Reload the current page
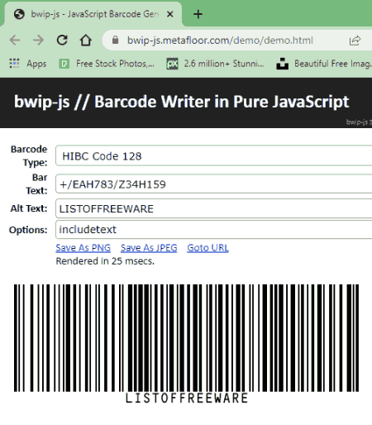 [62, 41]
